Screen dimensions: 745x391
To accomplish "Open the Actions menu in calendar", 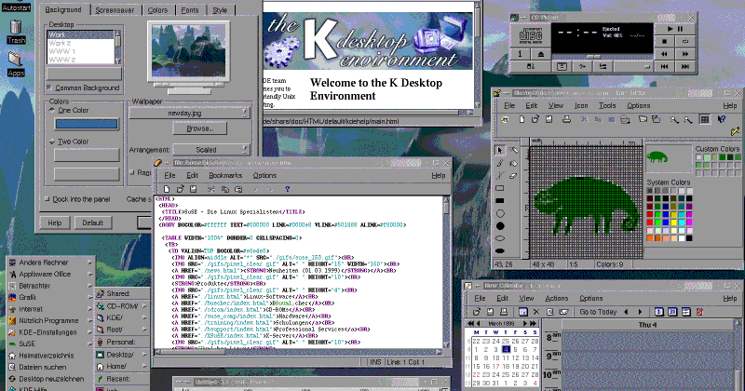I will click(x=556, y=298).
